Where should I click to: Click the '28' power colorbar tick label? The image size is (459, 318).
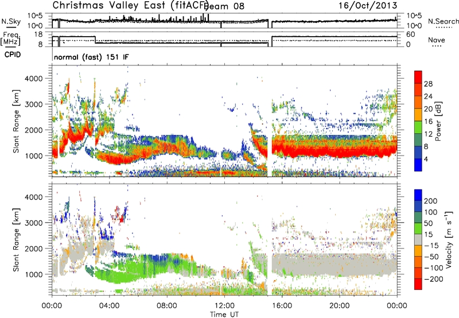(428, 84)
